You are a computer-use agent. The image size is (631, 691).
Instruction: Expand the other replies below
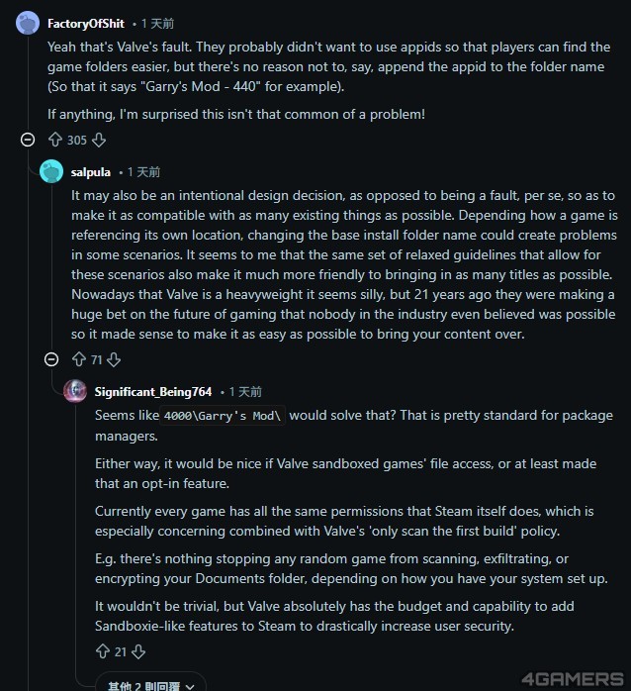151,684
